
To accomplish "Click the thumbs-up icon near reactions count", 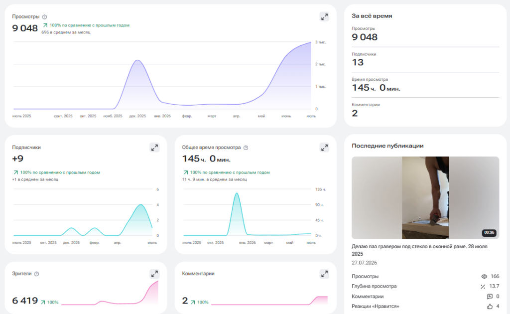I will [x=490, y=306].
